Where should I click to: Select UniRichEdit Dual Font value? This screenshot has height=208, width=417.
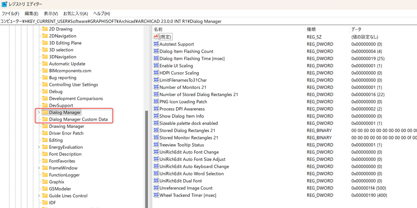coord(181,180)
